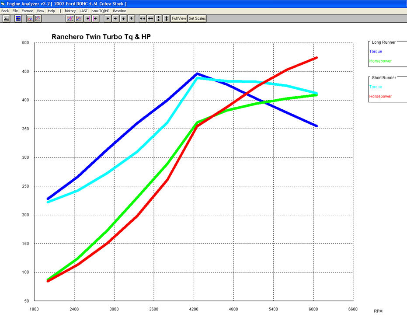
Task: Click the first graph-type icon with red and blue curves
Action: (x=30, y=19)
